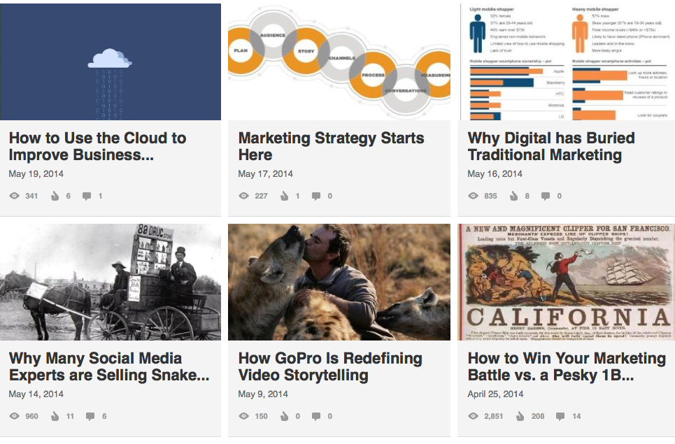Click likes thumb icon on GoPro article
Viewport: 675px width, 444px height.
pos(285,417)
